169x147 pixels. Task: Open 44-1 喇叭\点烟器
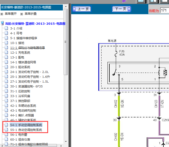pyautogui.click(x=22, y=115)
